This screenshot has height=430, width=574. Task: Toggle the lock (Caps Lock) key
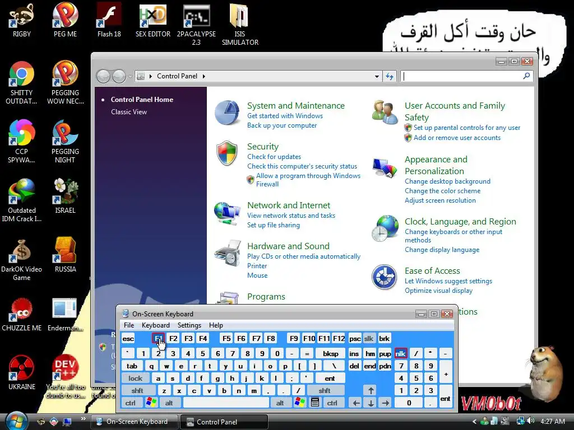click(x=136, y=378)
